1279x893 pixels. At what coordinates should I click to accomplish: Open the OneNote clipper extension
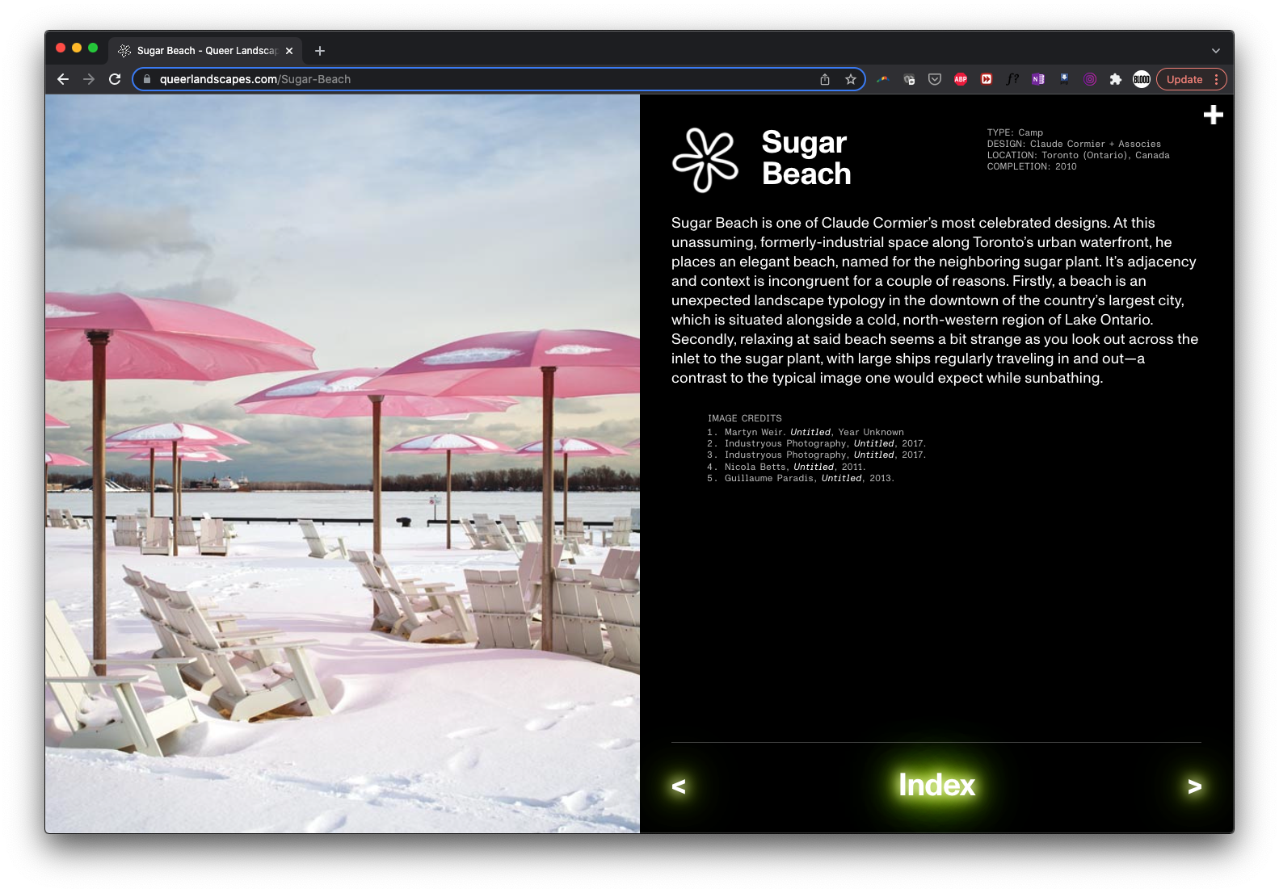[1038, 79]
